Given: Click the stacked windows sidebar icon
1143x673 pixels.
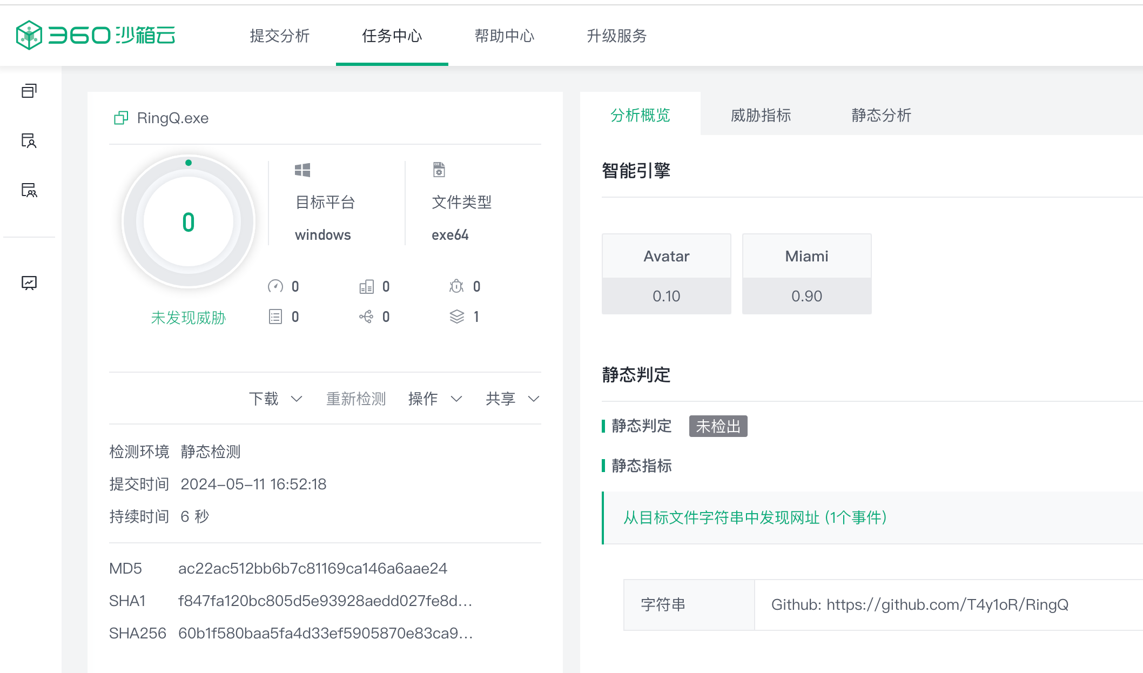Looking at the screenshot, I should click(29, 91).
